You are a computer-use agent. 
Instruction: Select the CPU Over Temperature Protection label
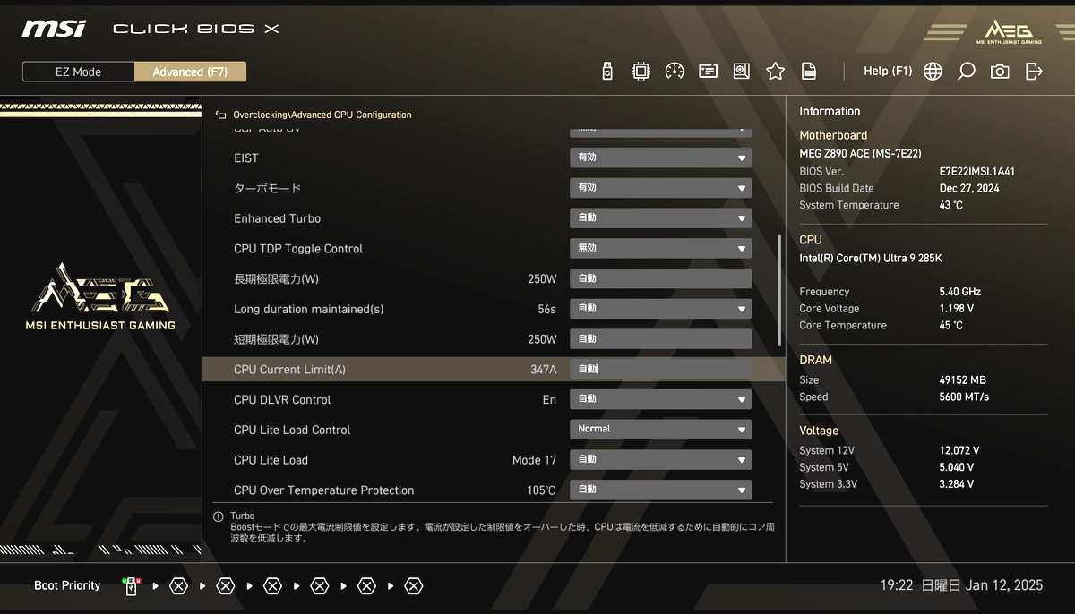(x=324, y=490)
